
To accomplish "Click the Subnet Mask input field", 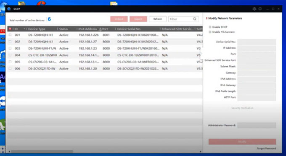I will pyautogui.click(x=257, y=67).
